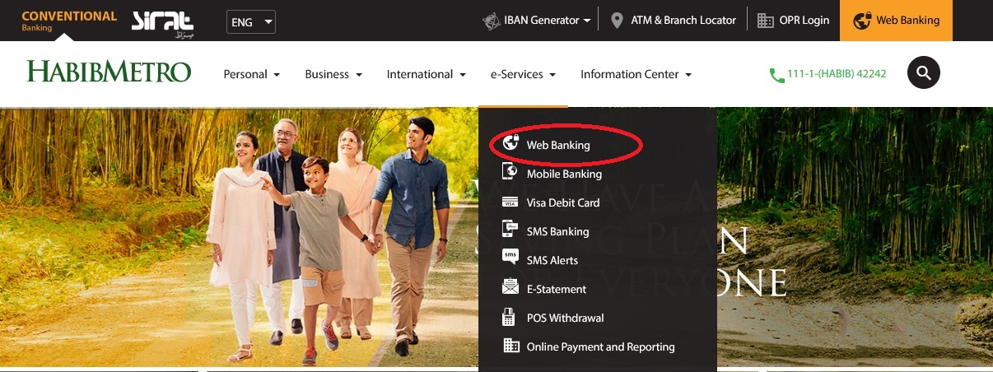Select Web Banking in e-Services dropdown
Image resolution: width=993 pixels, height=372 pixels.
[x=558, y=145]
